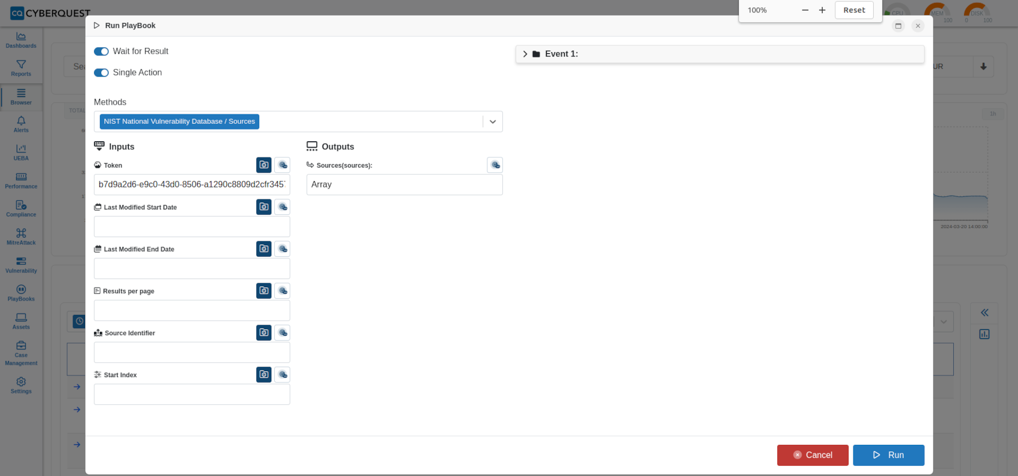Click the CyberQuest logo
Viewport: 1018px width, 476px height.
(x=50, y=13)
